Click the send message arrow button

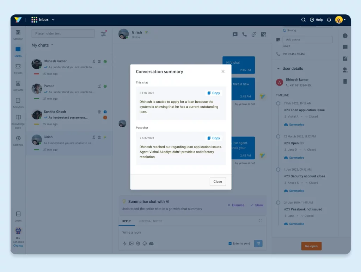pos(258,243)
